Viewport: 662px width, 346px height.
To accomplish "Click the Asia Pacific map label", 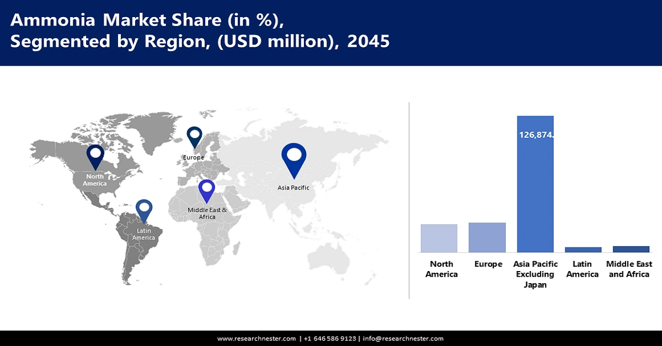I will (293, 187).
